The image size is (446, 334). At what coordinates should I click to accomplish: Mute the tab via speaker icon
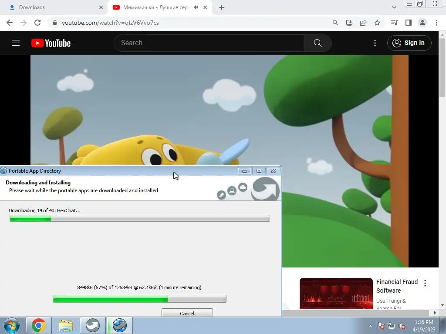coord(196,7)
